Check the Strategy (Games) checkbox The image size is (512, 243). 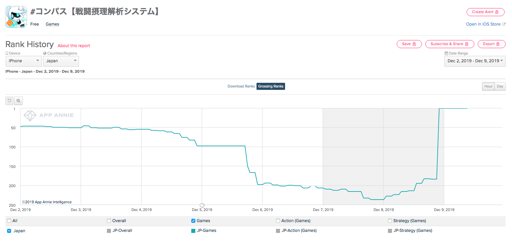point(390,221)
